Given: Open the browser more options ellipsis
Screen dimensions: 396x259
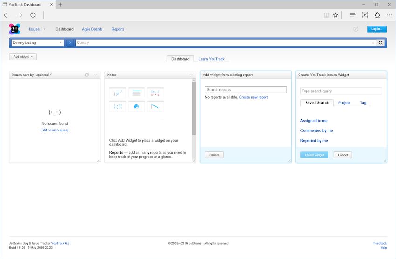Looking at the screenshot, I should (x=389, y=15).
